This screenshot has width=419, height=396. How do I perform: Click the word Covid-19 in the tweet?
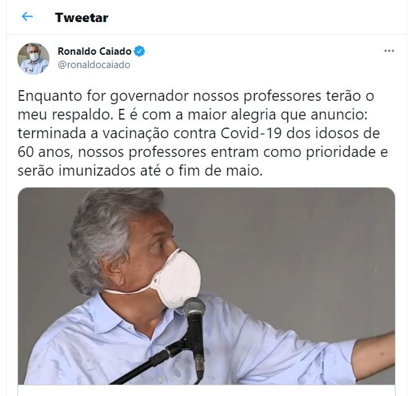[251, 134]
